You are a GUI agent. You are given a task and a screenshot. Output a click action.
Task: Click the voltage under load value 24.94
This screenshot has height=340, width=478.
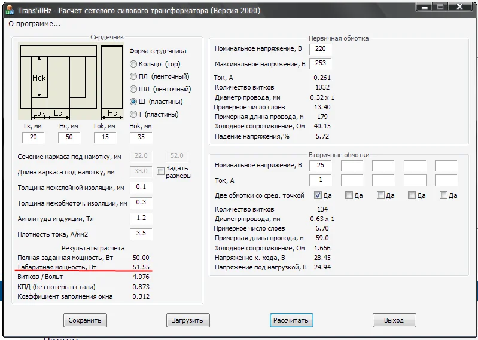coord(322,267)
